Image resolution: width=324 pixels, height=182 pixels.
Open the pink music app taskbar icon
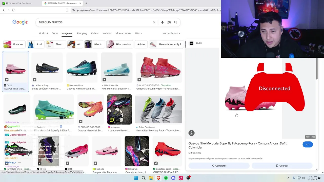[181, 178]
